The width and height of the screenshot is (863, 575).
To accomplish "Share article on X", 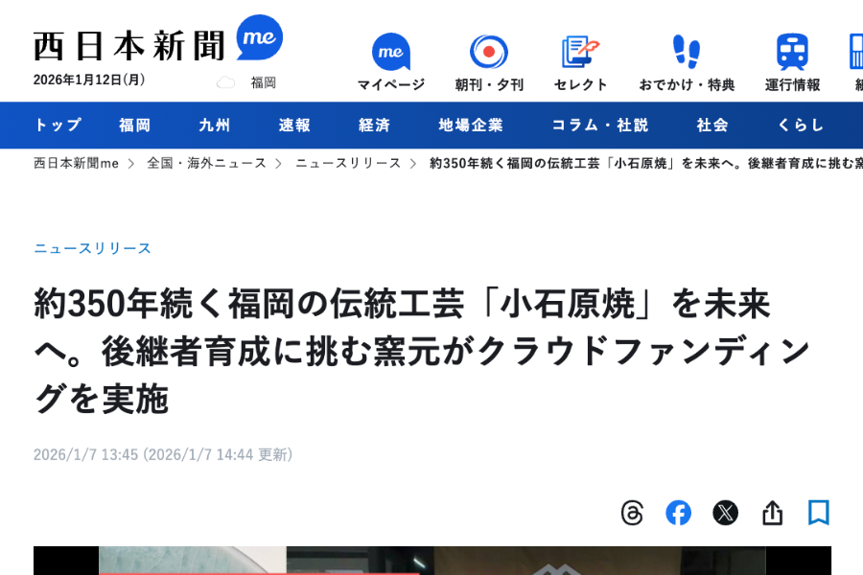I will tap(726, 513).
